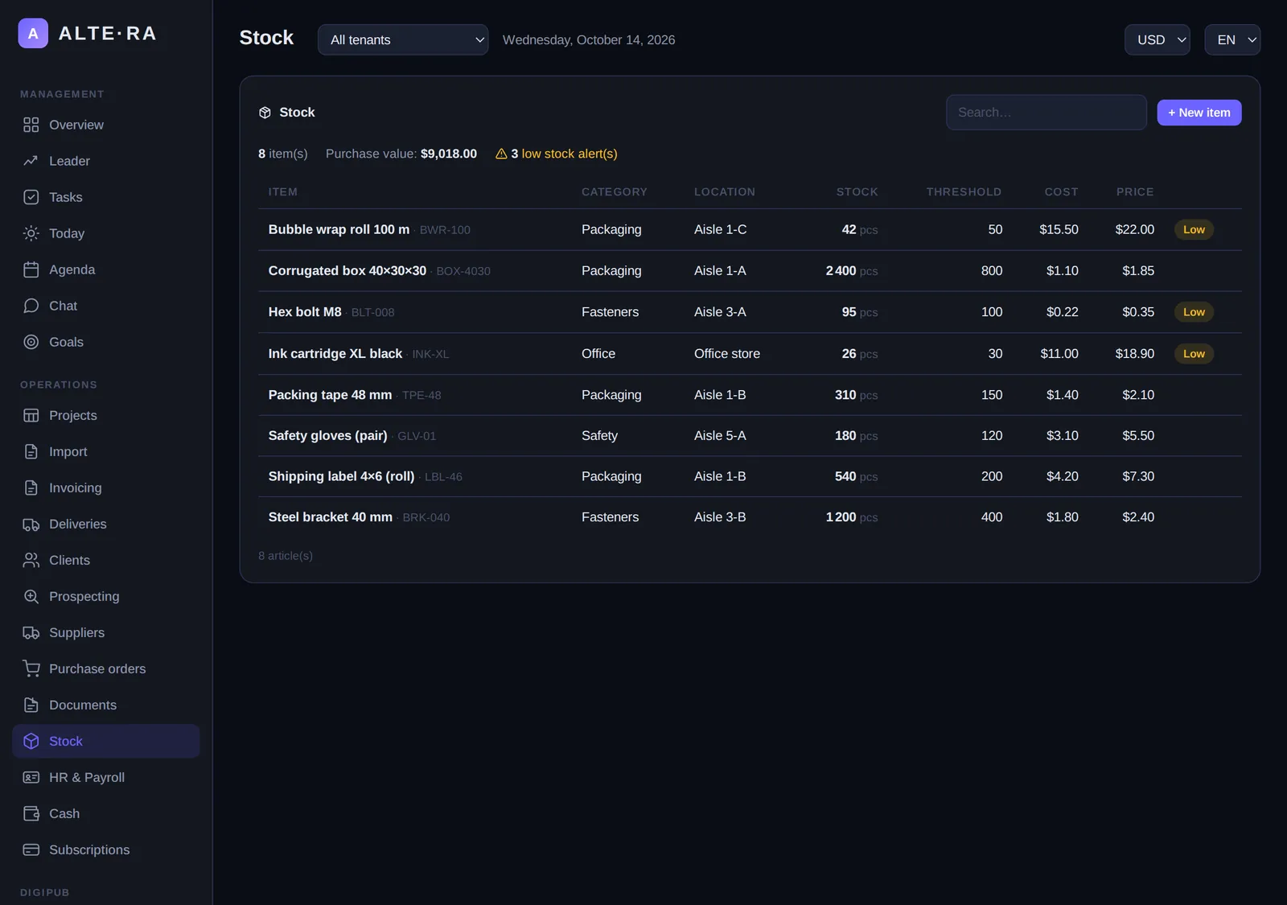Click the Leader trend arrow icon
The width and height of the screenshot is (1287, 905).
31,161
